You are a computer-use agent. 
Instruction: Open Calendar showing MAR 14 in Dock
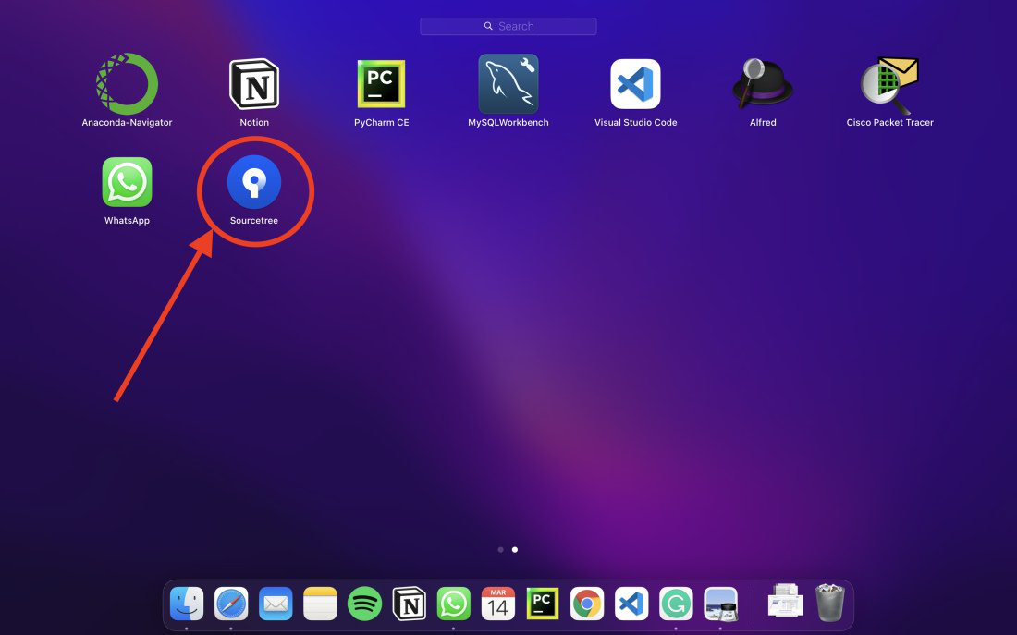(498, 604)
